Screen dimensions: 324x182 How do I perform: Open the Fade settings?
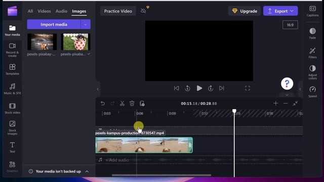(x=312, y=33)
